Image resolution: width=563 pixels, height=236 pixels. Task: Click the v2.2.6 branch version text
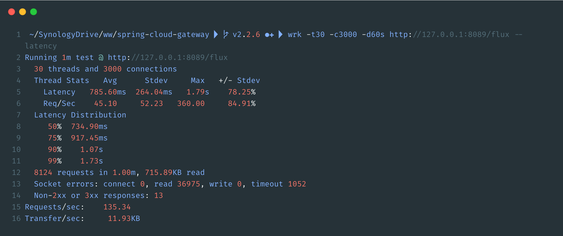click(x=246, y=34)
